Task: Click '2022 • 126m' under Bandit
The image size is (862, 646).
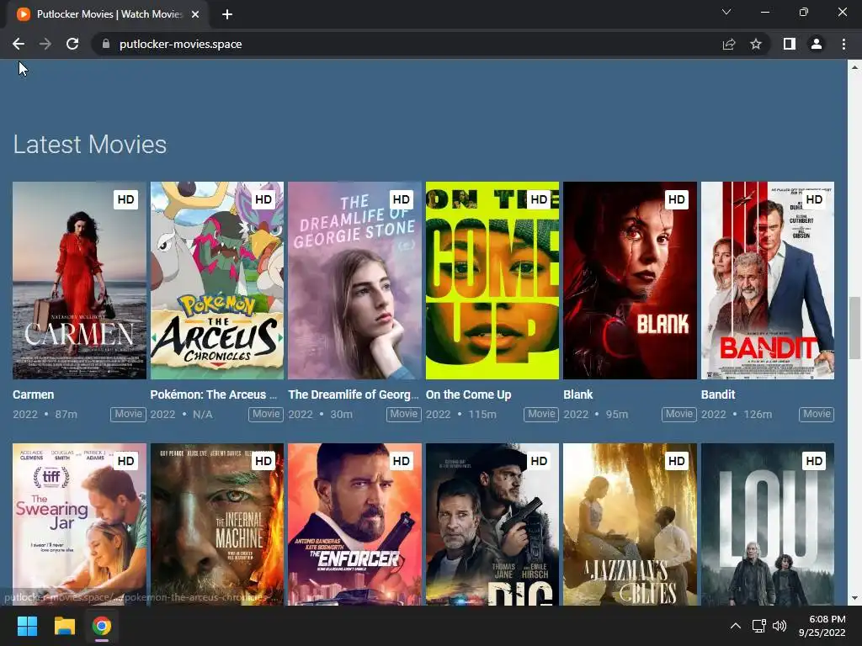Action: (x=737, y=414)
